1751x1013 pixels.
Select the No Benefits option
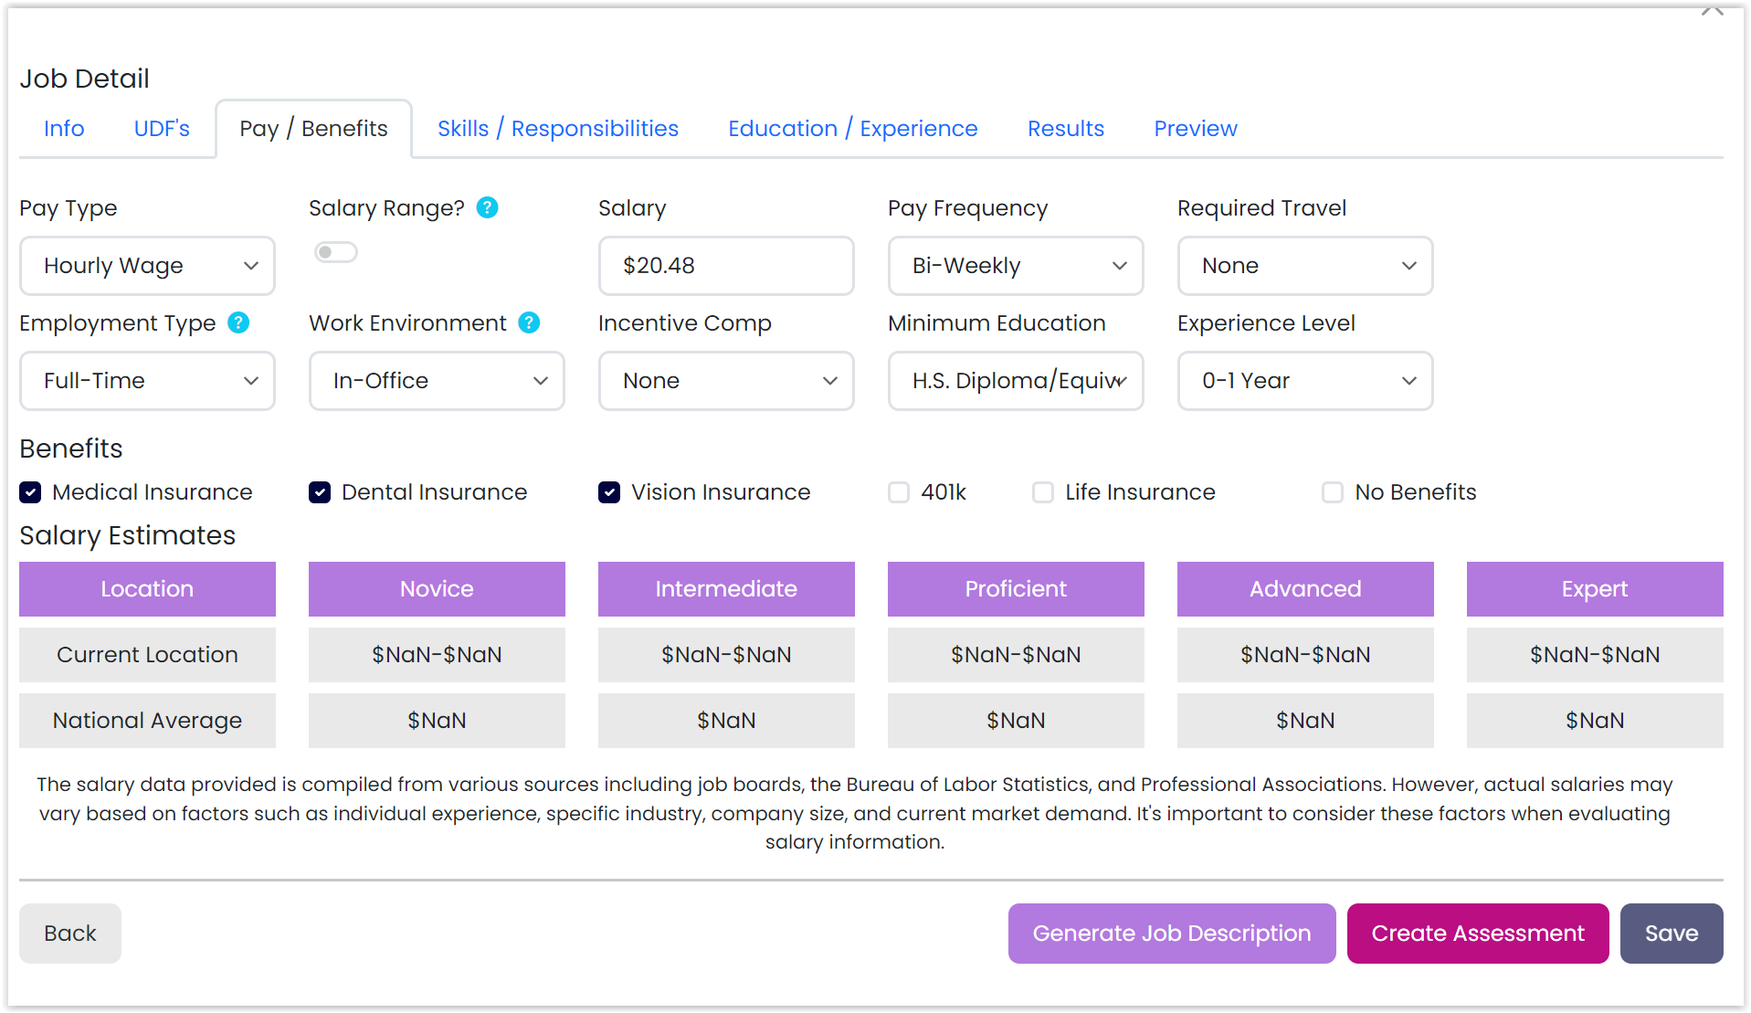(1332, 491)
